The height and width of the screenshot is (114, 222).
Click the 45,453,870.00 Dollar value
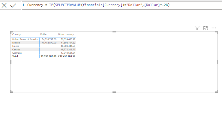tap(49, 43)
